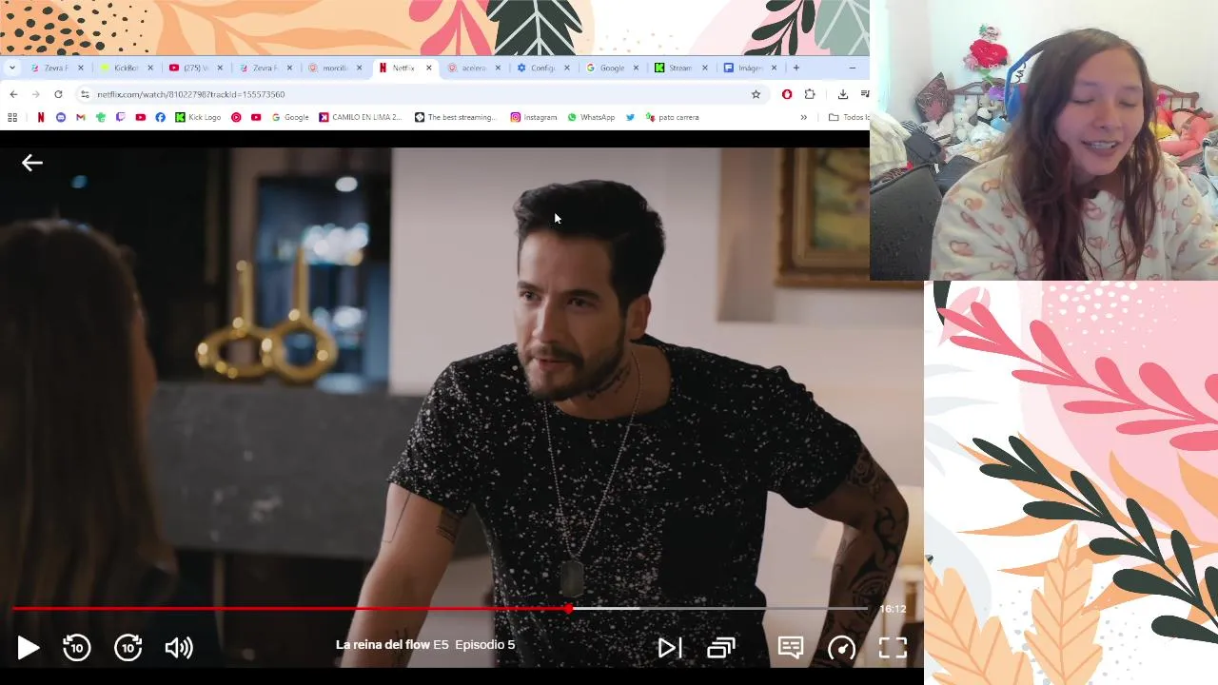Image resolution: width=1218 pixels, height=685 pixels.
Task: Open the Gmail bookmark
Action: [81, 117]
